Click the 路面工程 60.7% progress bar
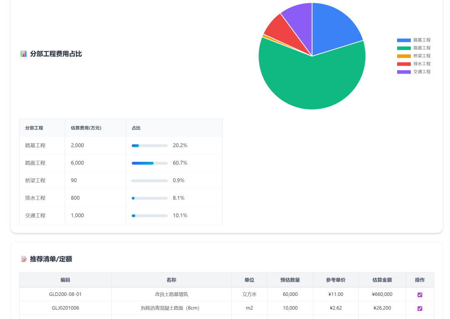450x319 pixels. tap(150, 163)
